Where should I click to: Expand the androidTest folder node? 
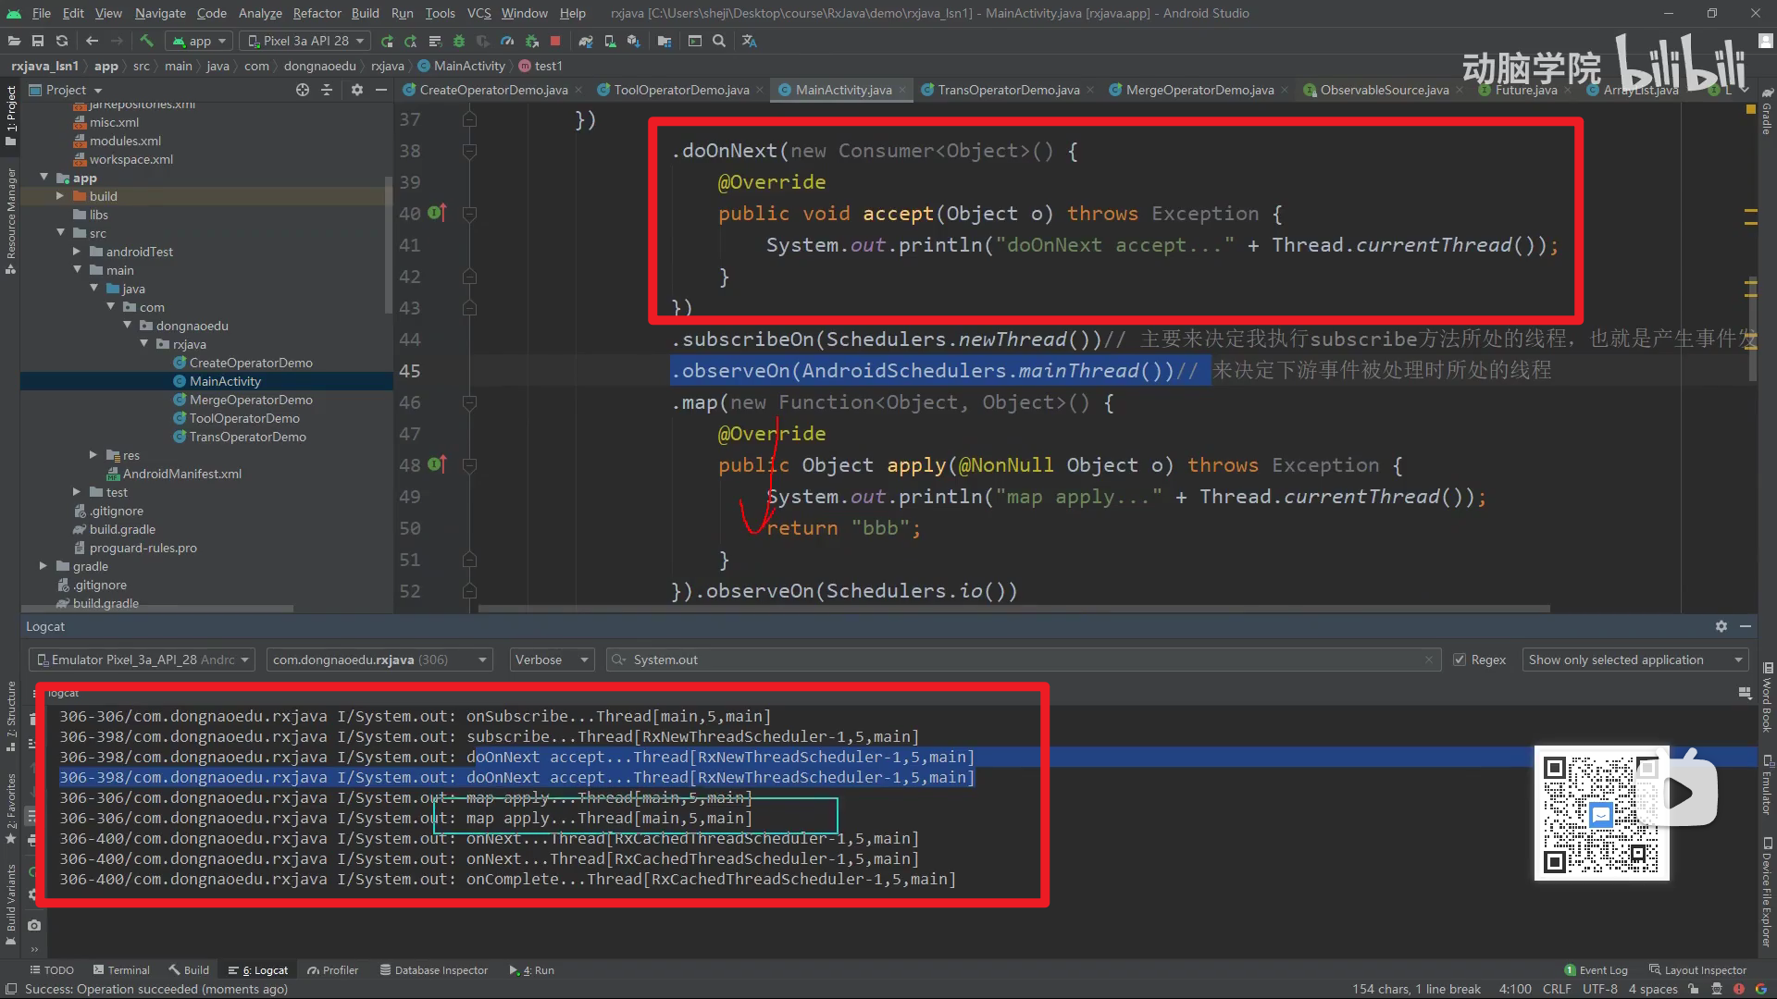(77, 252)
